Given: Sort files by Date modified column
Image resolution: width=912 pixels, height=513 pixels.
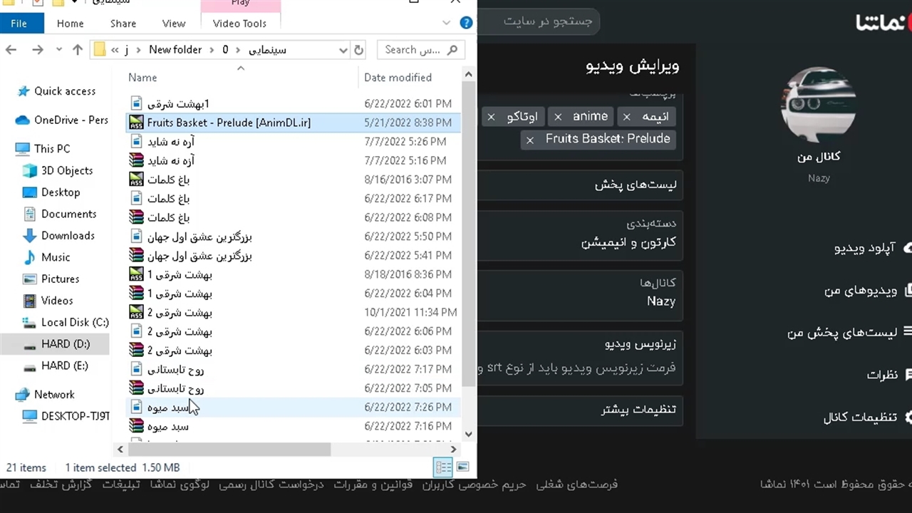Looking at the screenshot, I should point(398,78).
